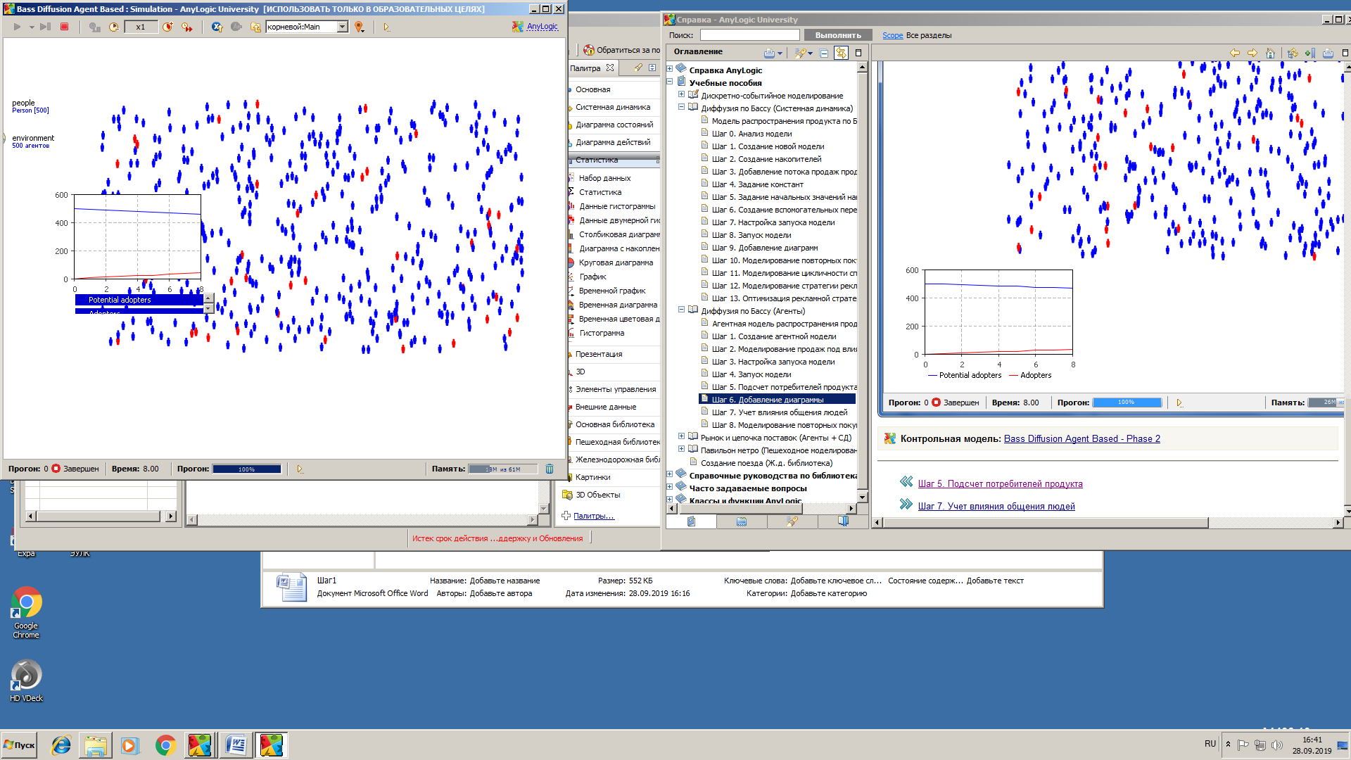Click the memory usage bar in simulation status

click(503, 469)
